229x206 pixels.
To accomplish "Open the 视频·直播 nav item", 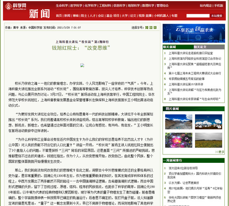I will [x=145, y=16].
